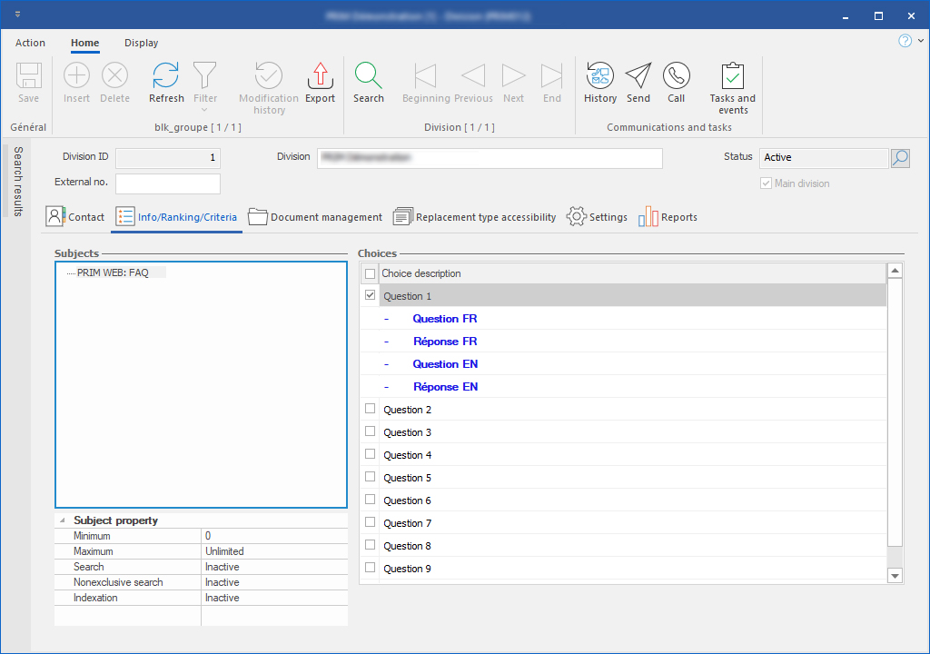The image size is (930, 654).
Task: Open the History communications icon
Action: click(600, 76)
